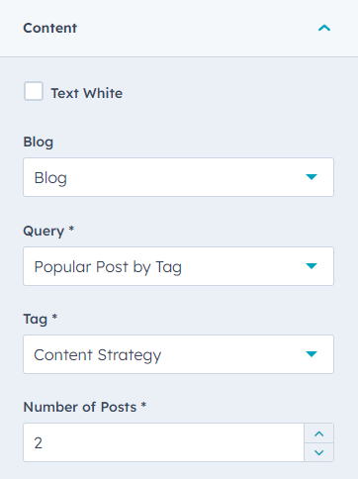Click the Number of Posts label
This screenshot has width=358, height=479.
(x=85, y=407)
